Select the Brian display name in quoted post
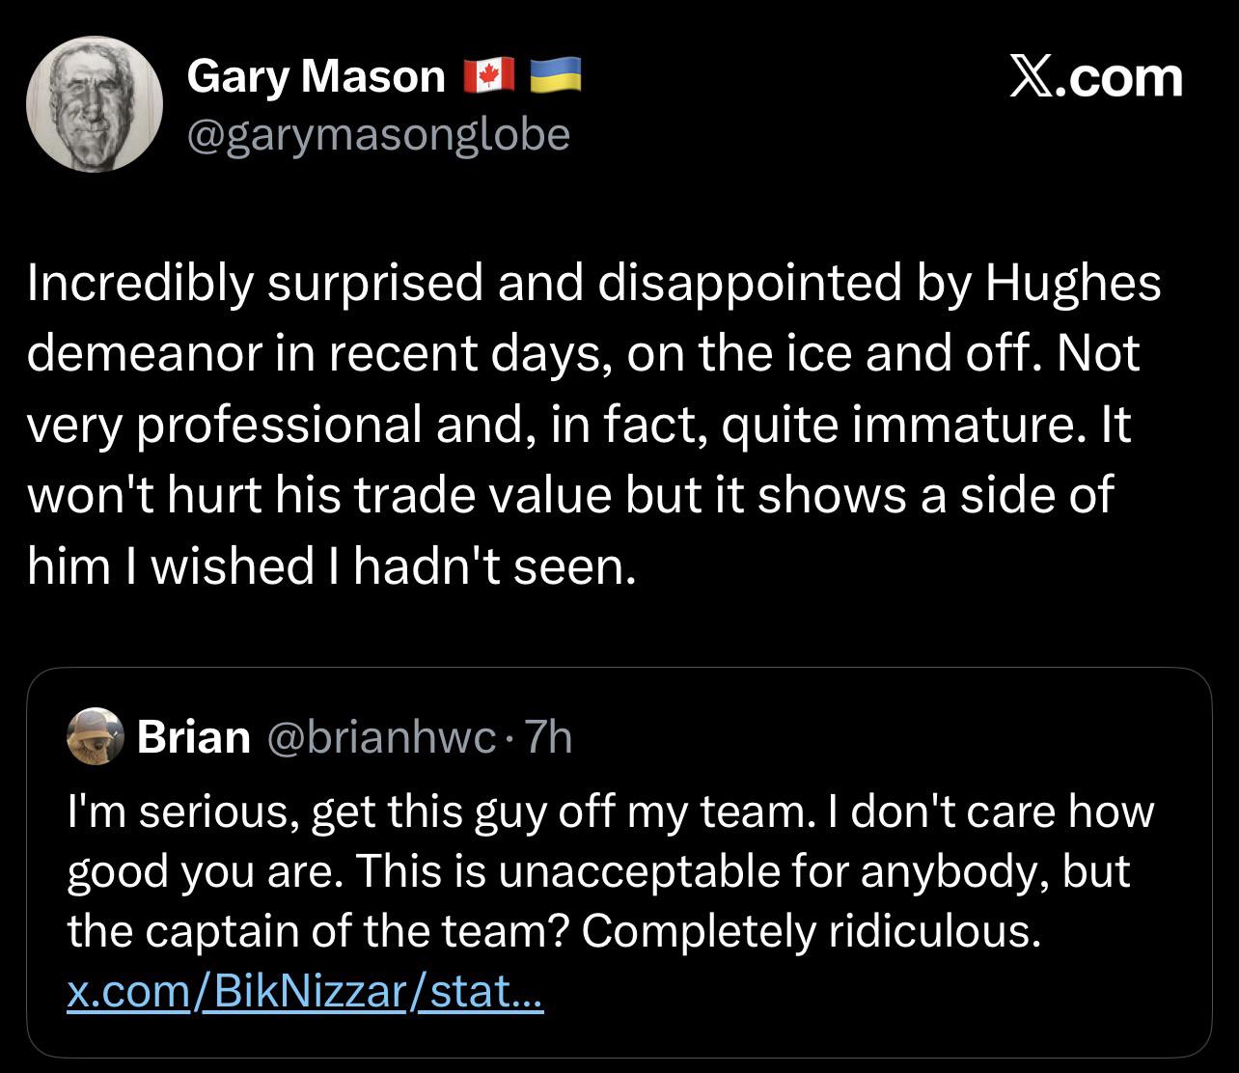The height and width of the screenshot is (1073, 1239). tap(194, 736)
